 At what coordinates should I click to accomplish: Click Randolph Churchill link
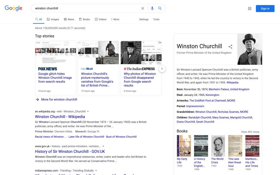(x=200, y=118)
